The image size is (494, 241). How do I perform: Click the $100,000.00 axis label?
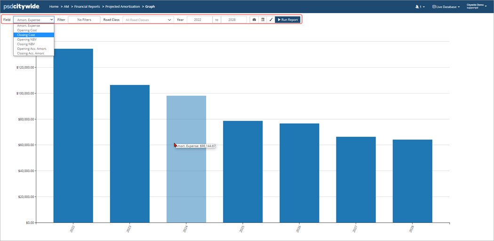25,93
